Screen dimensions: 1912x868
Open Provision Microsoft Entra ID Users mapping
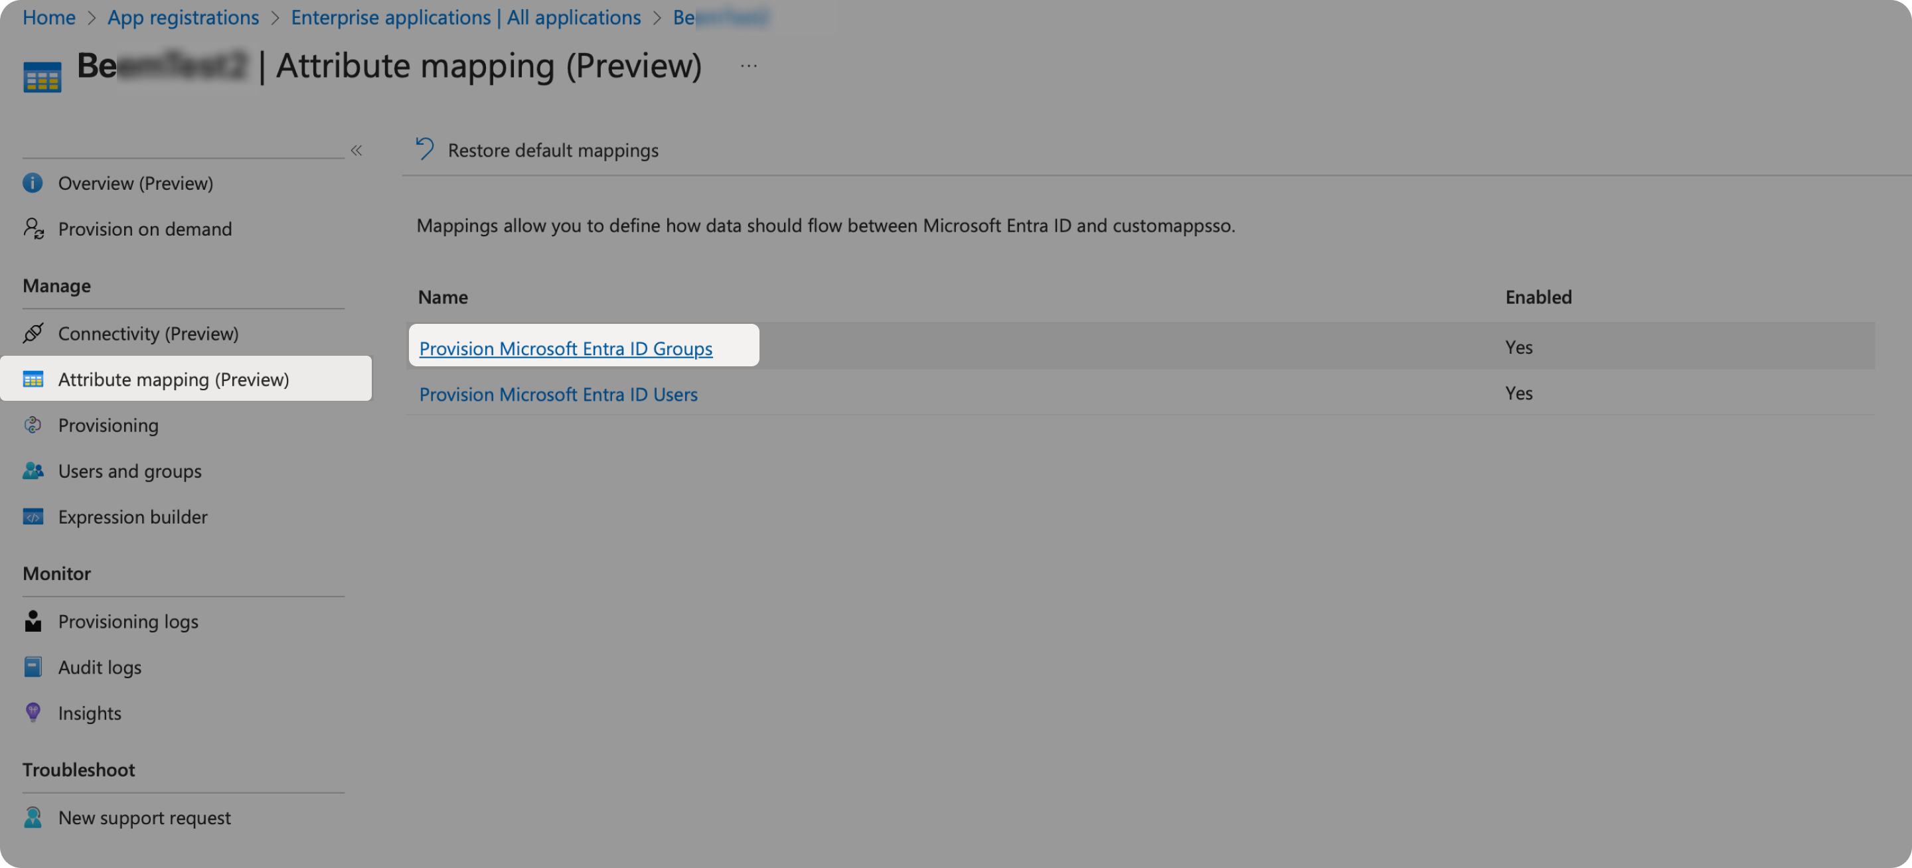[x=558, y=394]
